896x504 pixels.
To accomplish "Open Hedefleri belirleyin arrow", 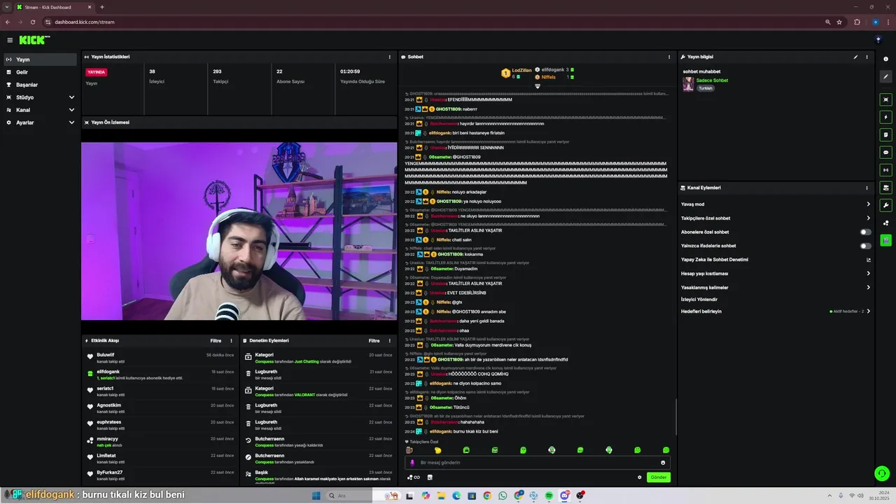I will pos(868,311).
